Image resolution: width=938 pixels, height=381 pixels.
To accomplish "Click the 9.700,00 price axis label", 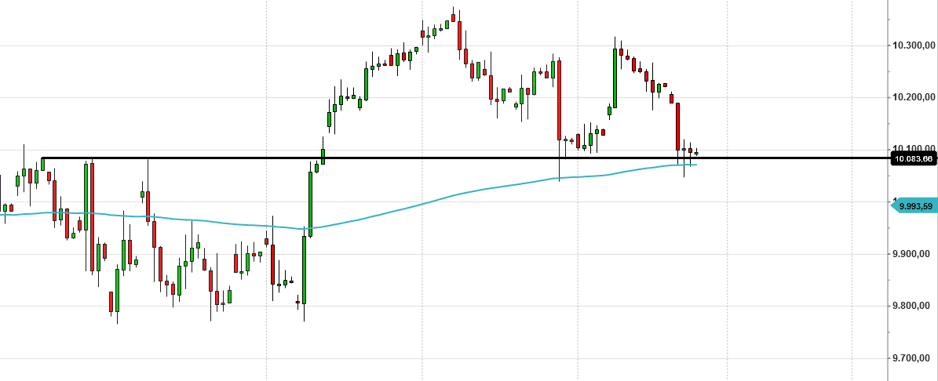I will 914,358.
